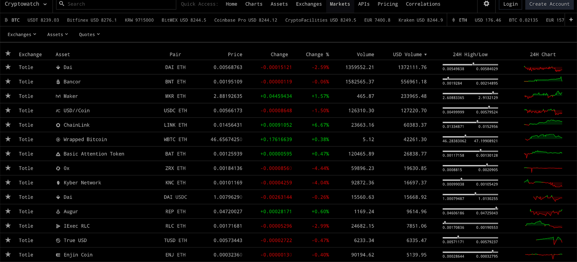Open Pricing in top navigation
This screenshot has width=577, height=262.
(x=388, y=4)
